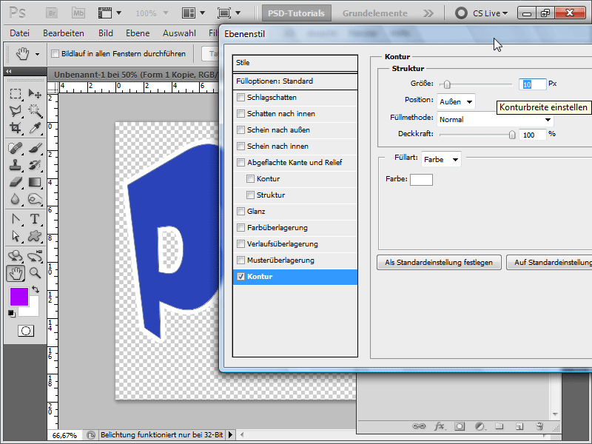This screenshot has width=592, height=444.
Task: Enable Schein nach innen checkbox
Action: coord(240,146)
